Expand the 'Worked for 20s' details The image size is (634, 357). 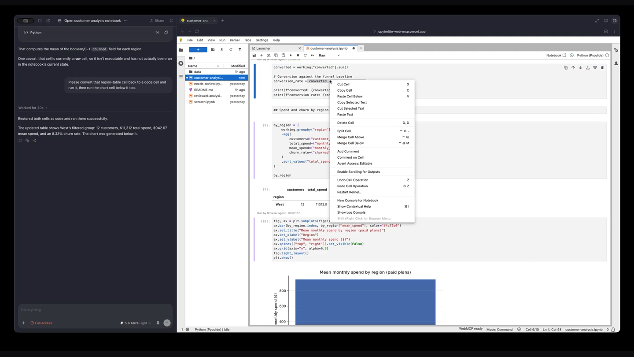pos(33,108)
